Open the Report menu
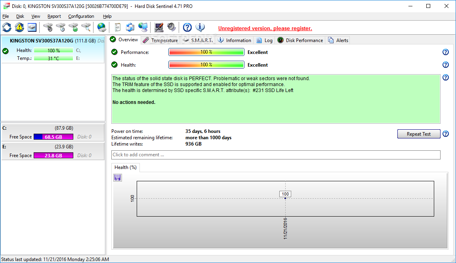 point(54,16)
